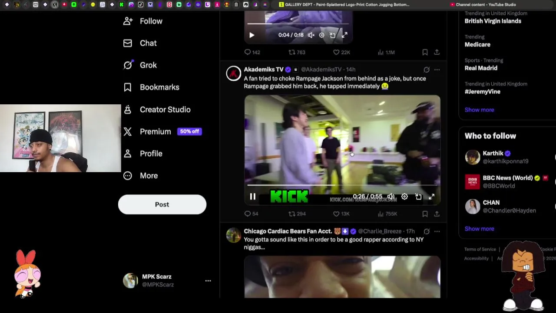556x313 pixels.
Task: Click the Grok icon on Akademiks post
Action: pos(427,70)
